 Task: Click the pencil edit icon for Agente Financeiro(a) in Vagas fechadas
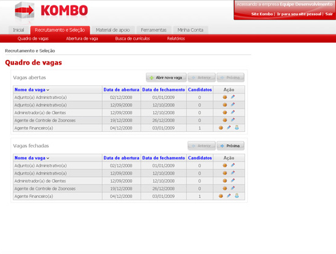pos(229,196)
